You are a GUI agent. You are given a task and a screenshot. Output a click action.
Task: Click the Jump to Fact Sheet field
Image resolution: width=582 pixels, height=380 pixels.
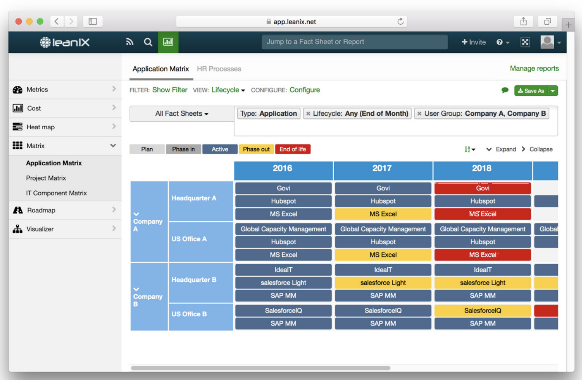354,42
